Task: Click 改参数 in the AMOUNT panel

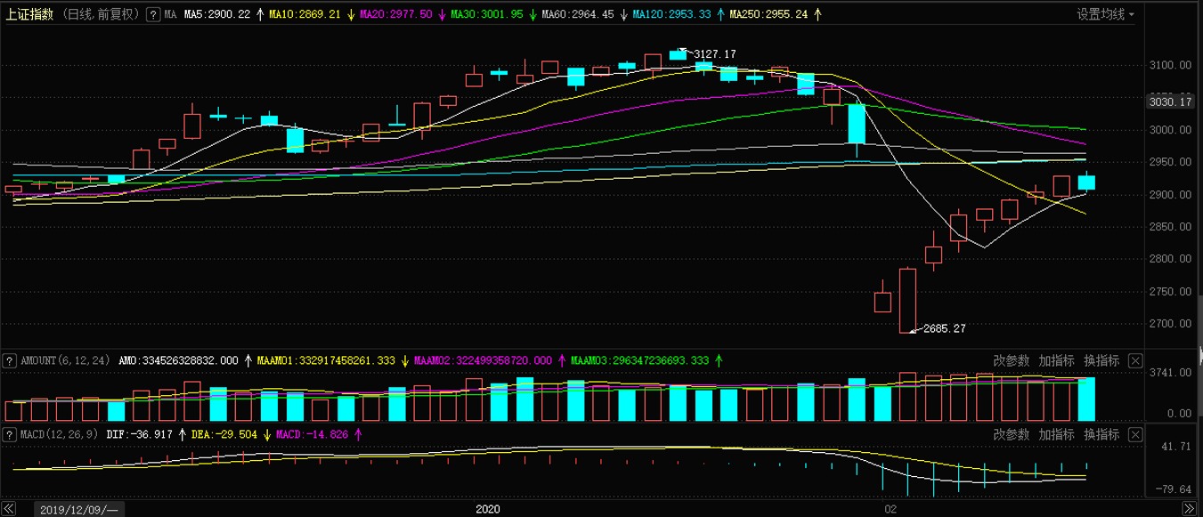Action: tap(1011, 360)
